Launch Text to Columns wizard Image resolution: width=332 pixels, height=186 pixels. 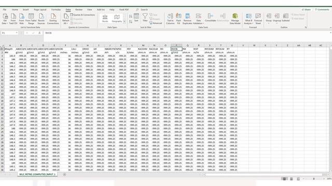[170, 19]
